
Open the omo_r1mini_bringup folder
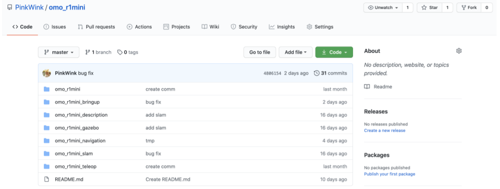click(x=77, y=102)
